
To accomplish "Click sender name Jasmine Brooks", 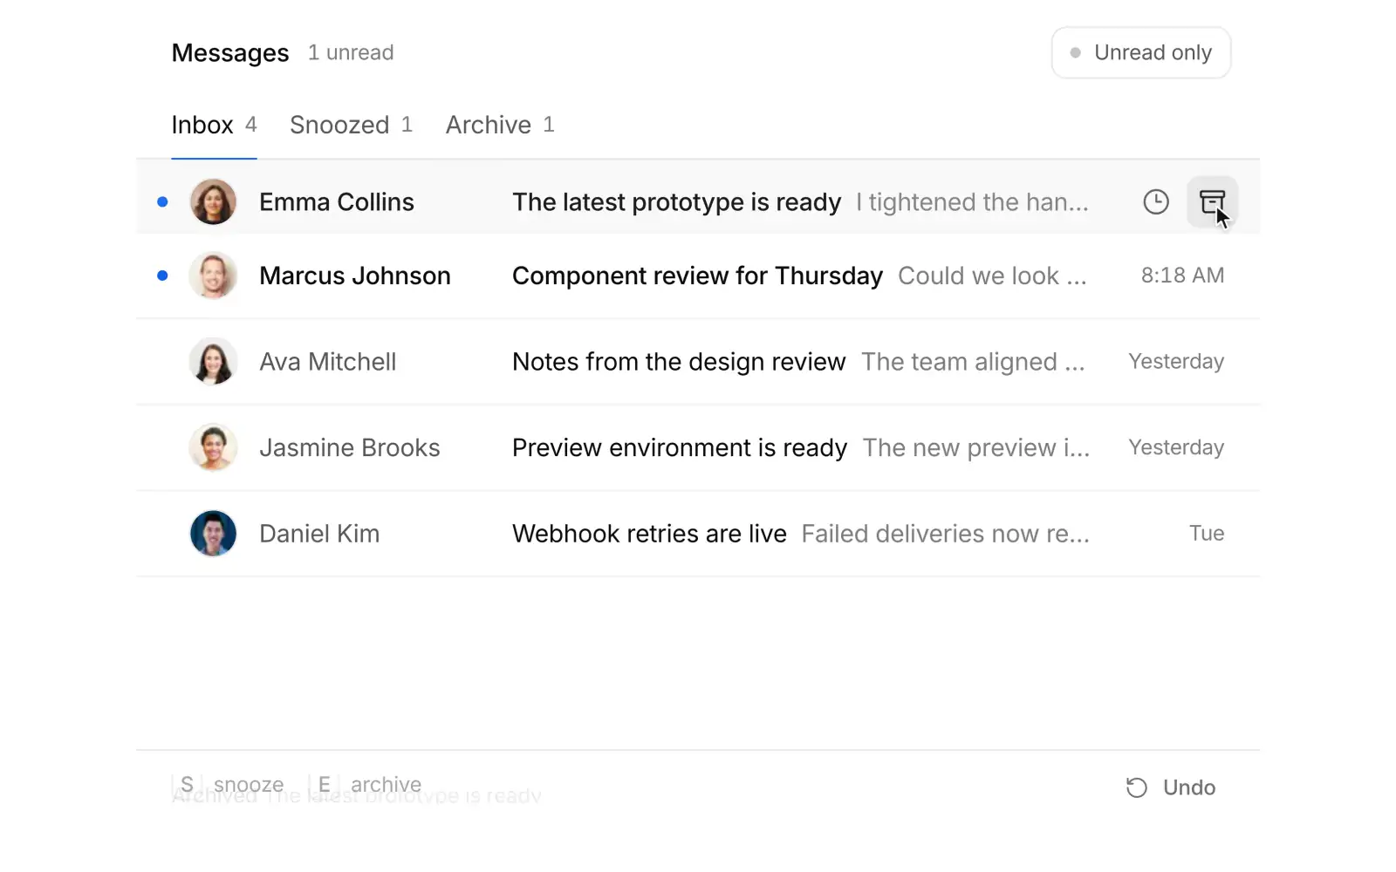I will click(350, 447).
